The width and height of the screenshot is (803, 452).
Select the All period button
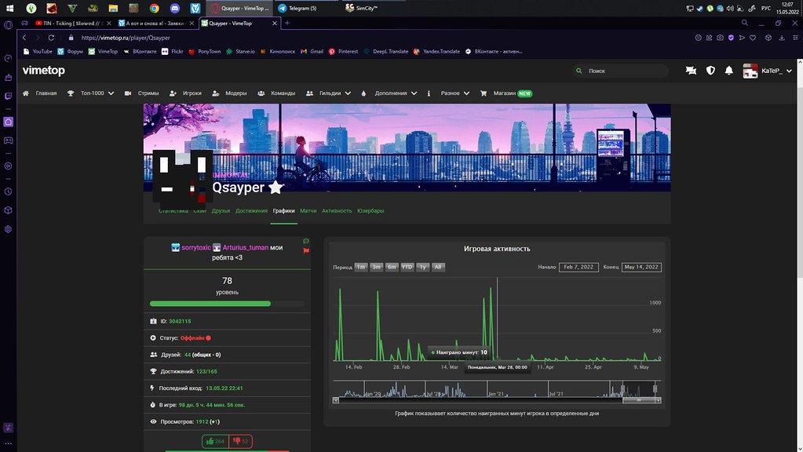[438, 267]
